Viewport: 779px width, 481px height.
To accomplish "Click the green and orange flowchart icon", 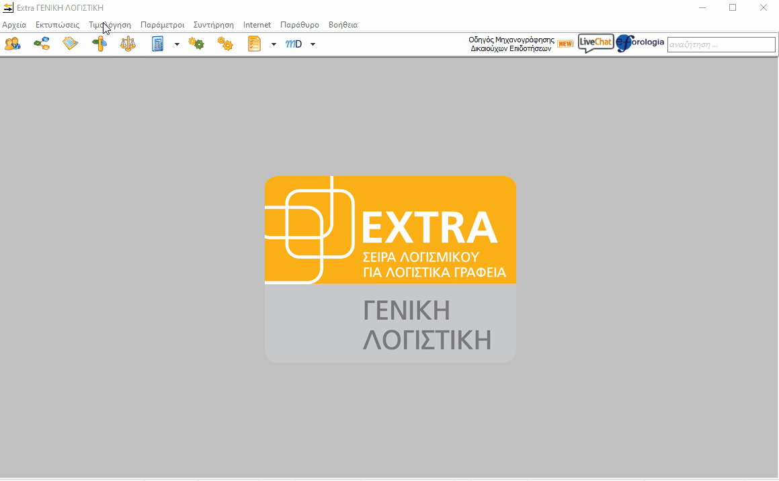I will click(42, 44).
